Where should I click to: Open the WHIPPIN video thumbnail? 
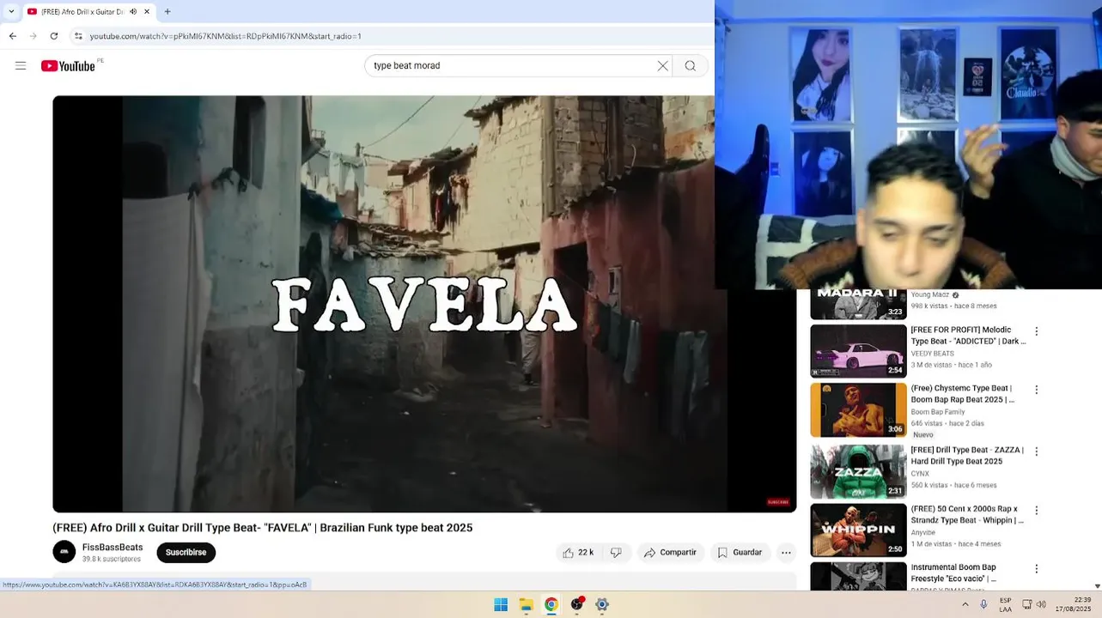coord(858,530)
